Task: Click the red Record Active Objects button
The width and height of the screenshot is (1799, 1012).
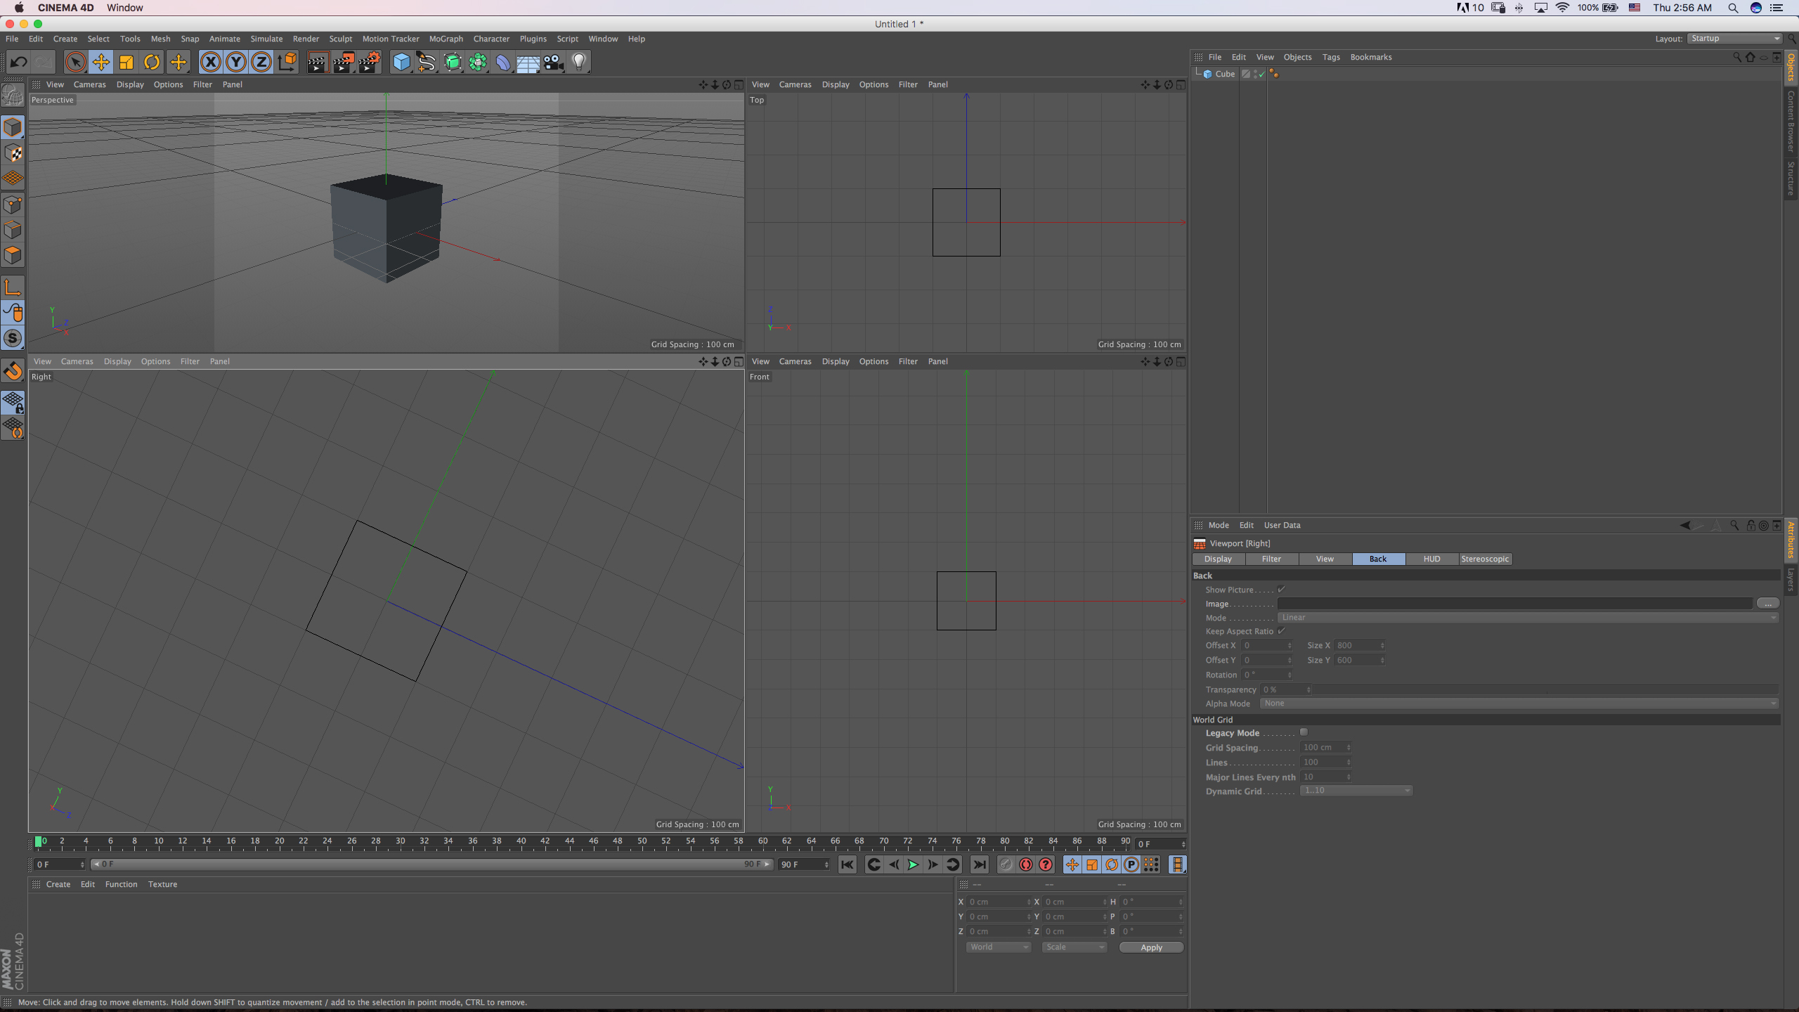Action: click(1026, 864)
